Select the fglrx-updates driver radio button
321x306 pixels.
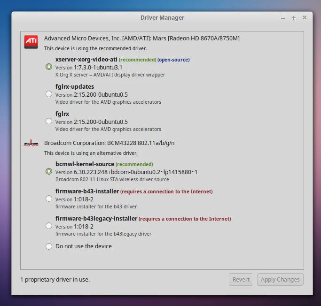pyautogui.click(x=49, y=94)
